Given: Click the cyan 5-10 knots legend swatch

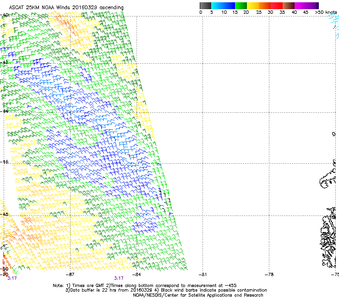Looking at the screenshot, I should click(217, 6).
